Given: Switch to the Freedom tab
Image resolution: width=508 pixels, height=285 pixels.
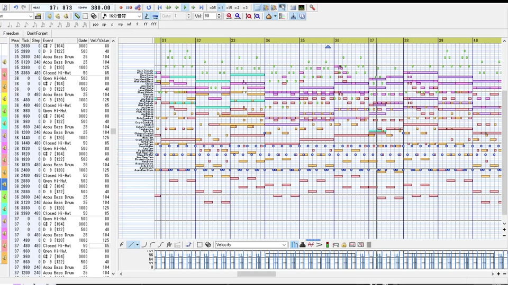Looking at the screenshot, I should pos(11,33).
